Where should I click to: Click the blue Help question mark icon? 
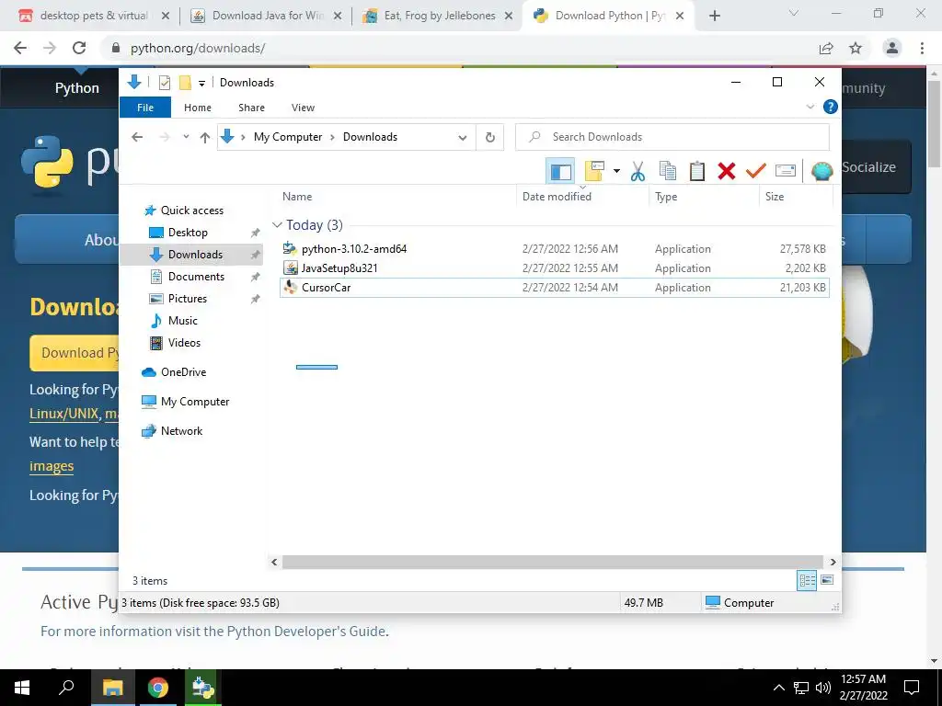coord(831,107)
